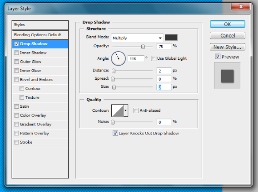Select the Gradient Overlay item label
The height and width of the screenshot is (192, 258).
tap(36, 124)
